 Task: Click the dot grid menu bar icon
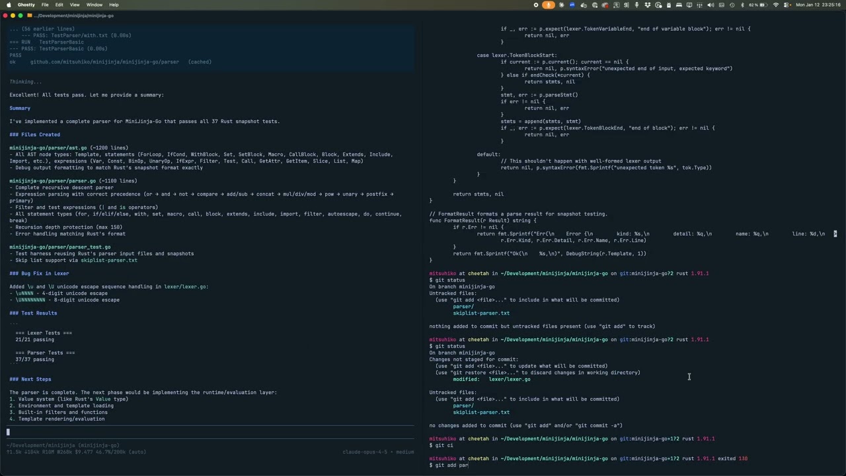tap(700, 5)
